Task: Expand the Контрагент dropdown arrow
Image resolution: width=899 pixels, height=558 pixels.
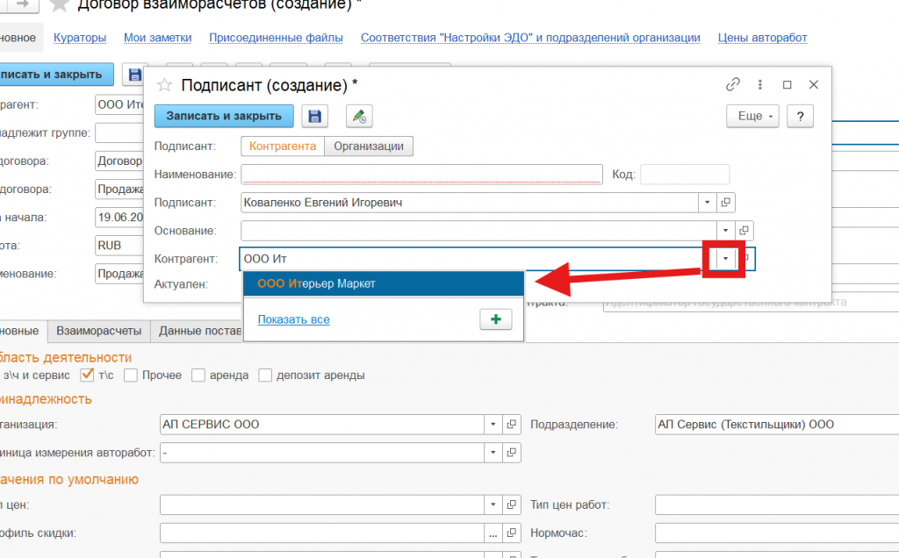Action: point(725,259)
